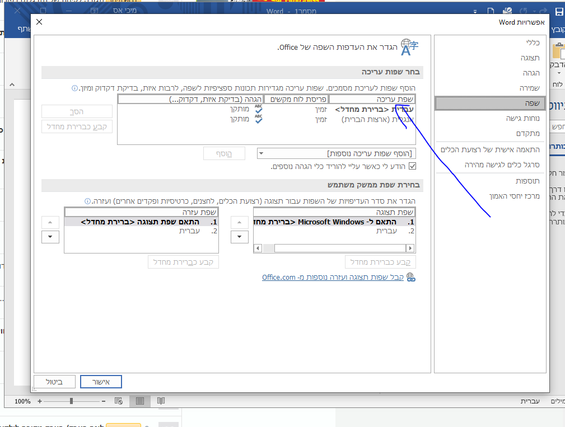Switch to Print Layout view icon

(x=140, y=401)
